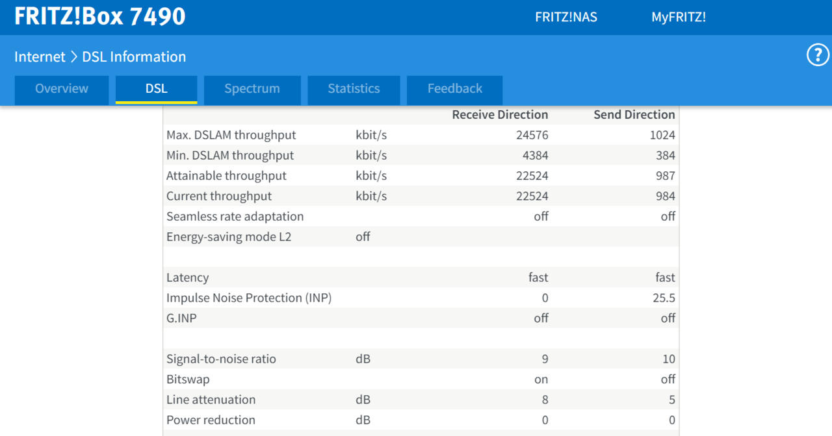Open the Spectrum tab
The width and height of the screenshot is (832, 436).
tap(252, 90)
